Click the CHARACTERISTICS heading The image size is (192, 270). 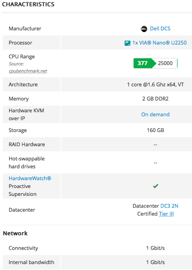click(x=28, y=4)
